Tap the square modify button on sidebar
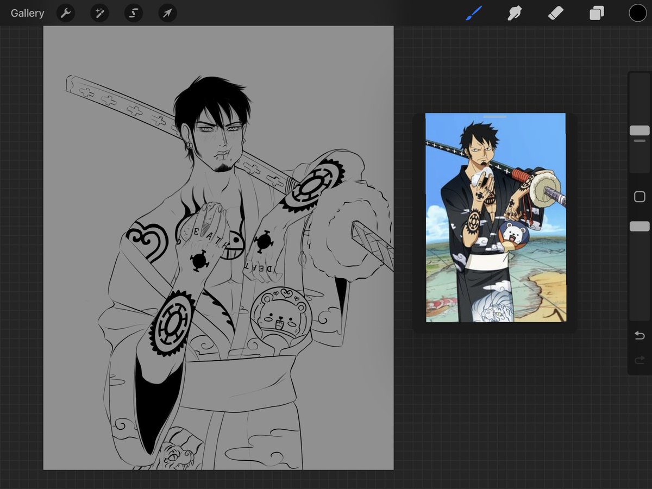Image resolution: width=652 pixels, height=489 pixels. coord(640,197)
